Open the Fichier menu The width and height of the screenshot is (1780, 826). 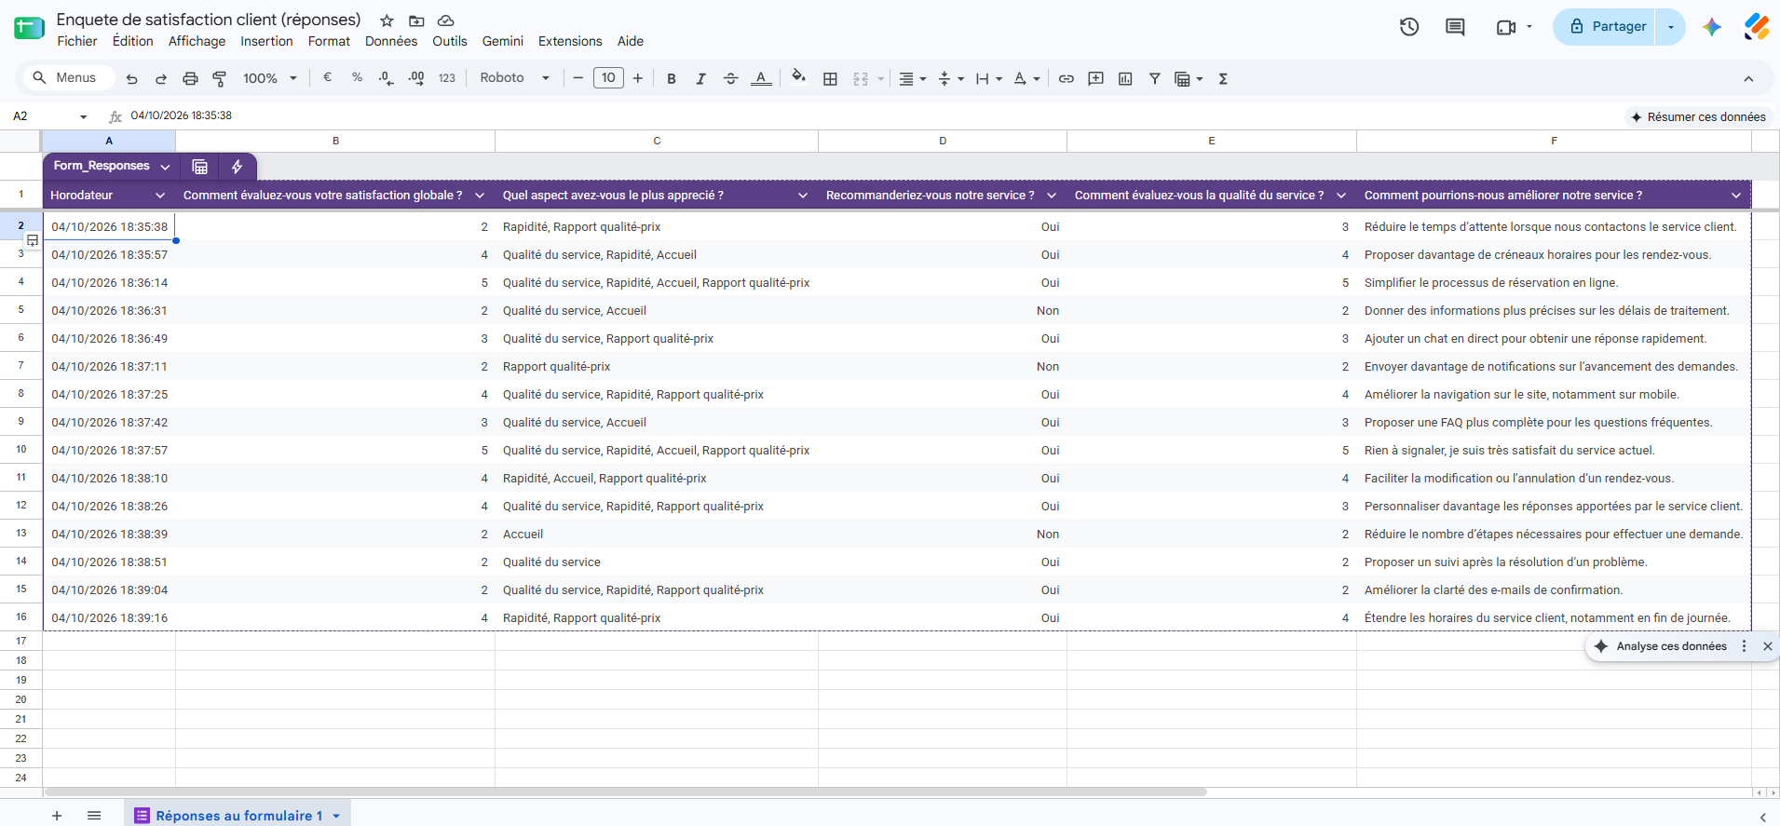point(77,41)
